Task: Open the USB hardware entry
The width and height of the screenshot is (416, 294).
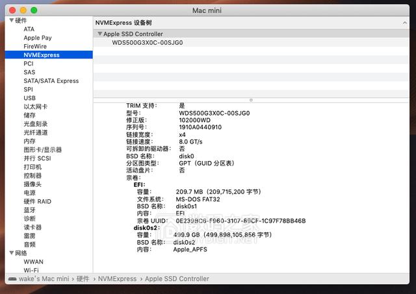Action: [29, 98]
